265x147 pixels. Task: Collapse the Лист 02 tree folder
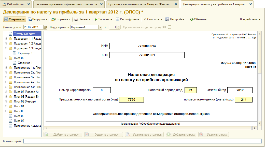6,58
